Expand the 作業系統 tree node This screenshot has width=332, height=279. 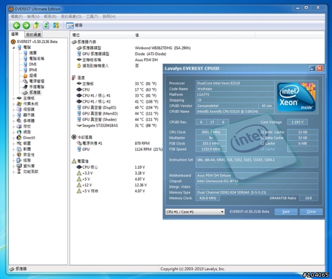14,104
